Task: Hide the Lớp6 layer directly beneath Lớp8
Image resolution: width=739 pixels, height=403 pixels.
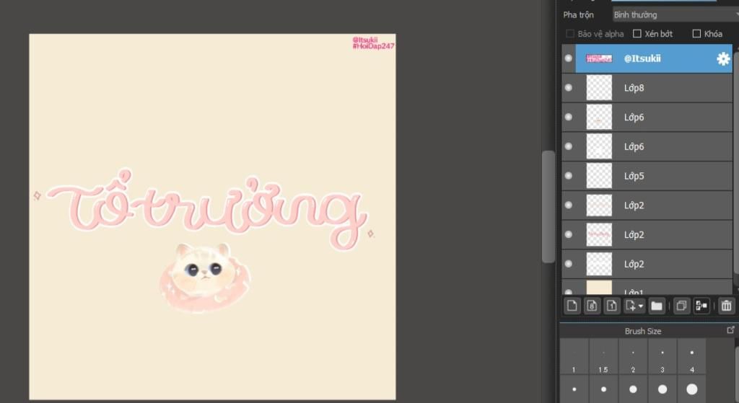Action: (x=569, y=117)
